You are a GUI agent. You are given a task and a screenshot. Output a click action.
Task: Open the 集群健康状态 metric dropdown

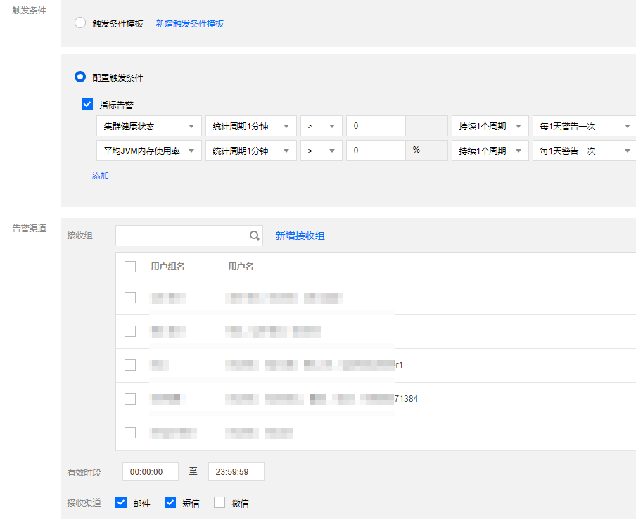[149, 126]
